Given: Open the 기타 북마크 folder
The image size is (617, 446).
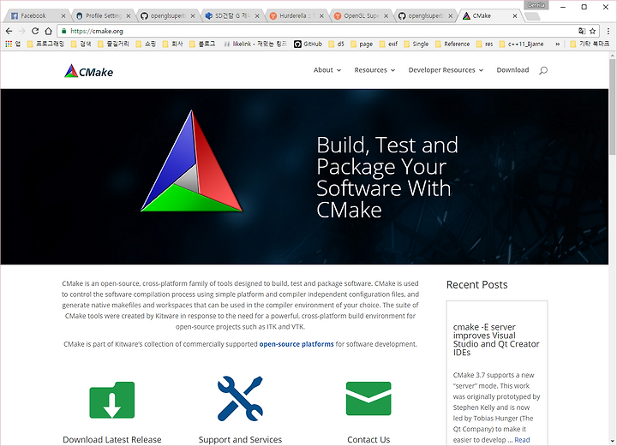Looking at the screenshot, I should (590, 44).
